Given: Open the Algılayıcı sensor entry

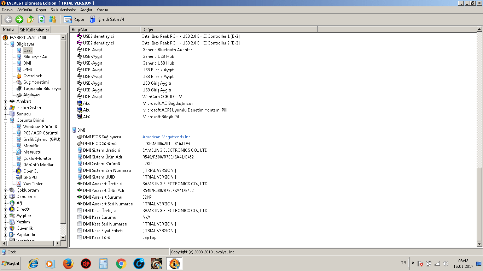Looking at the screenshot, I should [x=32, y=95].
